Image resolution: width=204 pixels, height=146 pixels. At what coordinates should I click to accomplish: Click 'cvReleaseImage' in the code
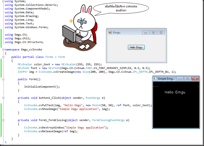click(50, 131)
